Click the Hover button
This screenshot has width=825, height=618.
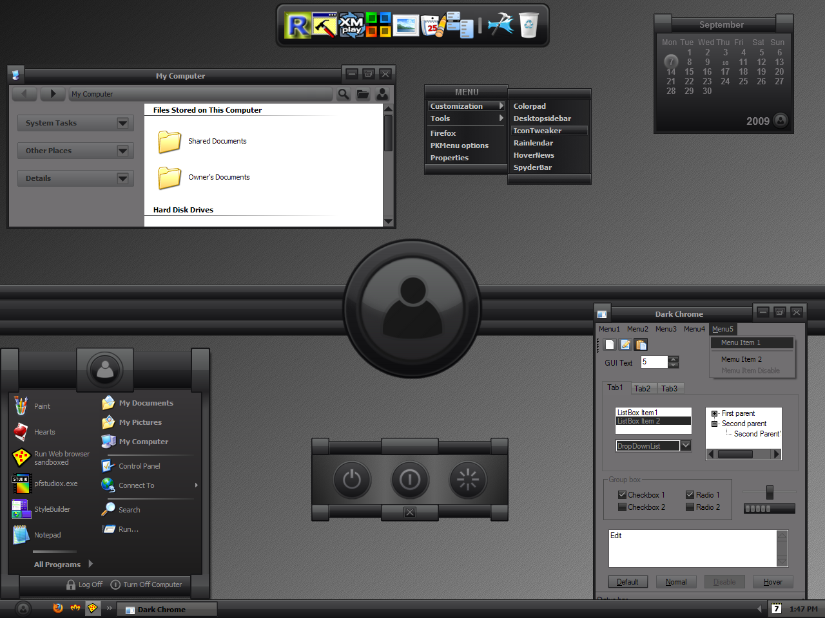pyautogui.click(x=773, y=582)
